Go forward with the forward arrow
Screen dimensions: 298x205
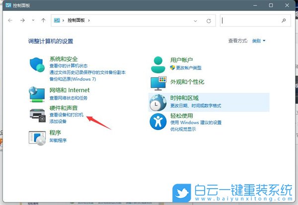pos(22,20)
